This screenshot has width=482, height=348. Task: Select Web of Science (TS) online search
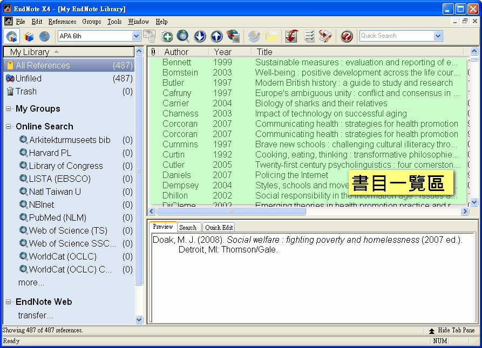tap(76, 230)
